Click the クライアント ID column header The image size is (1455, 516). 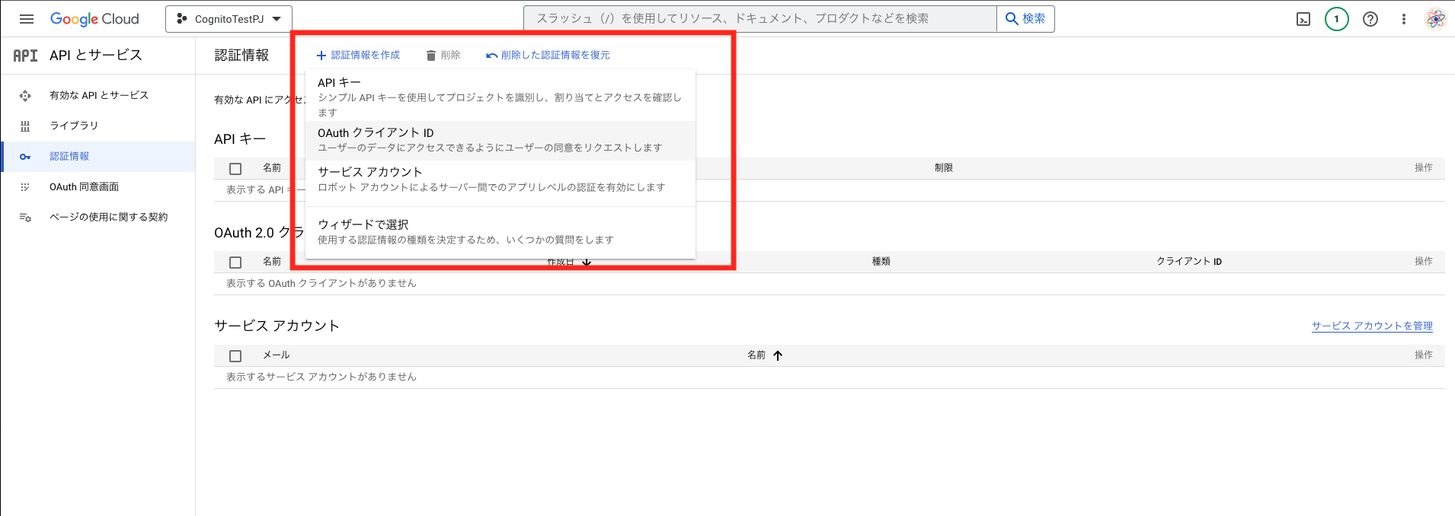pyautogui.click(x=1189, y=261)
